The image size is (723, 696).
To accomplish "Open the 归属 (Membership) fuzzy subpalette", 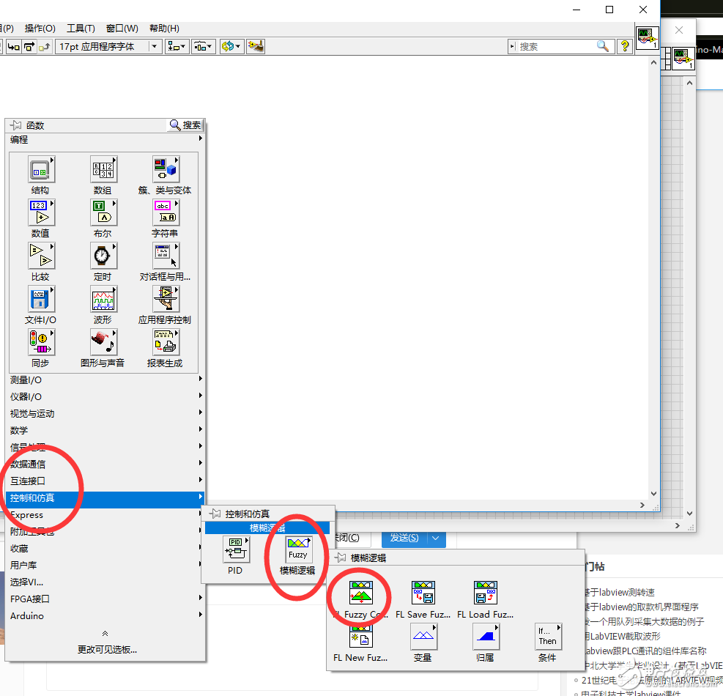I will (486, 637).
